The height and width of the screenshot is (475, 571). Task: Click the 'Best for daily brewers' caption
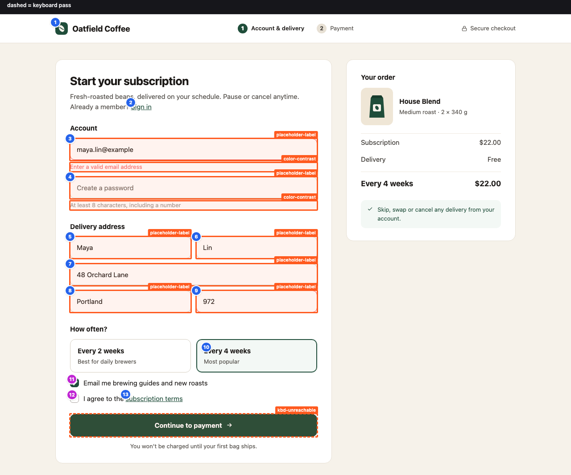[x=107, y=362]
